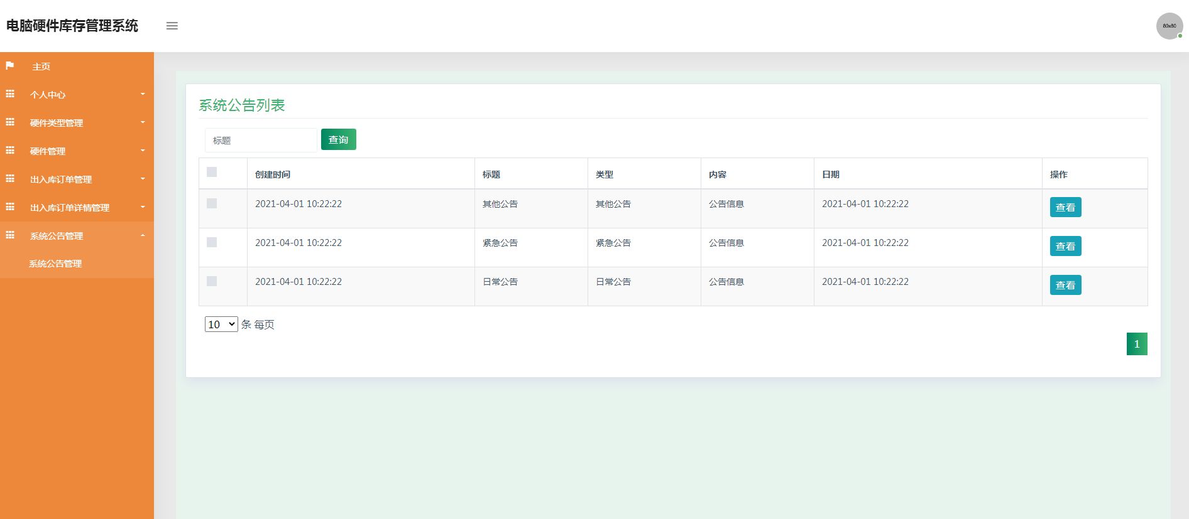Check the box for the 紧急公告 row

(x=212, y=242)
